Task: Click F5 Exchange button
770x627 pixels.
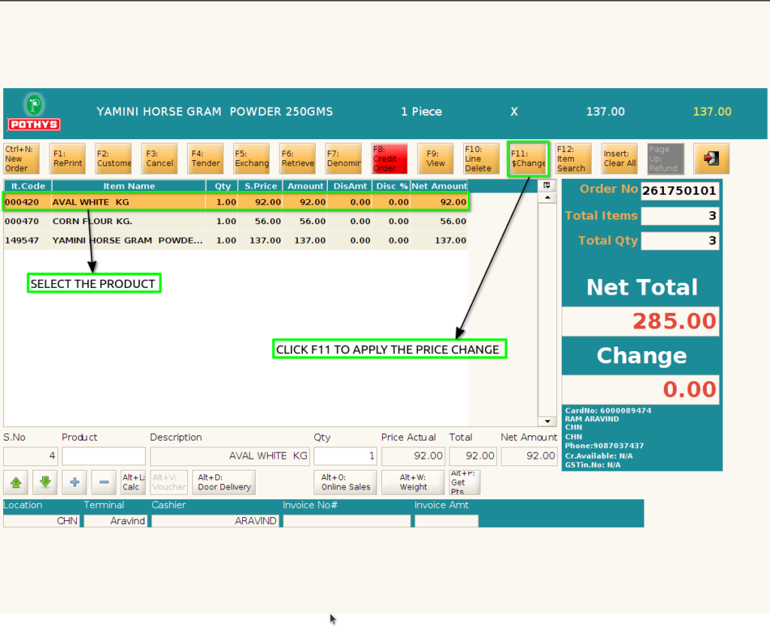Action: tap(251, 159)
